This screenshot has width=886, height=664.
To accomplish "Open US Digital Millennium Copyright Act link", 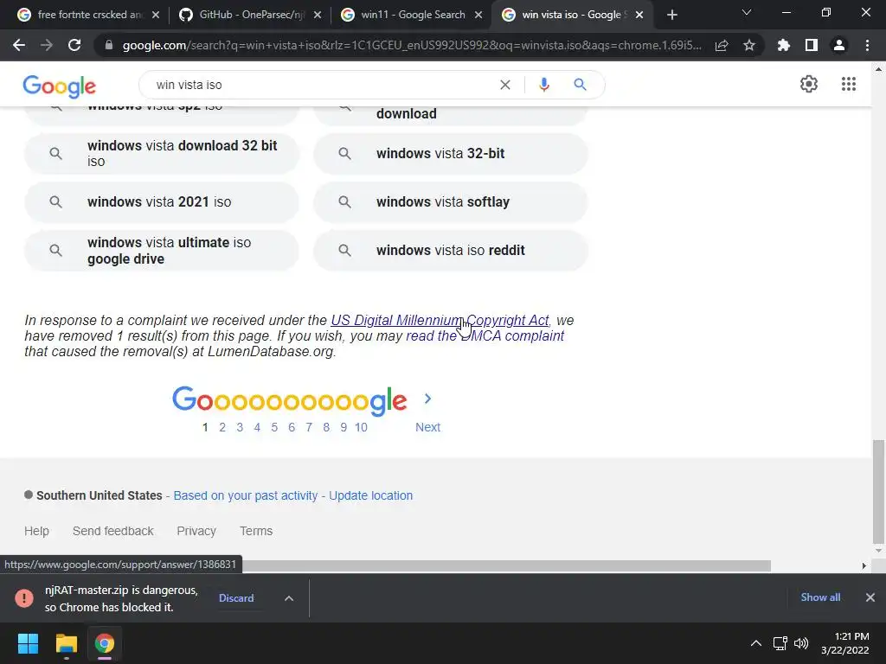I will pos(440,320).
